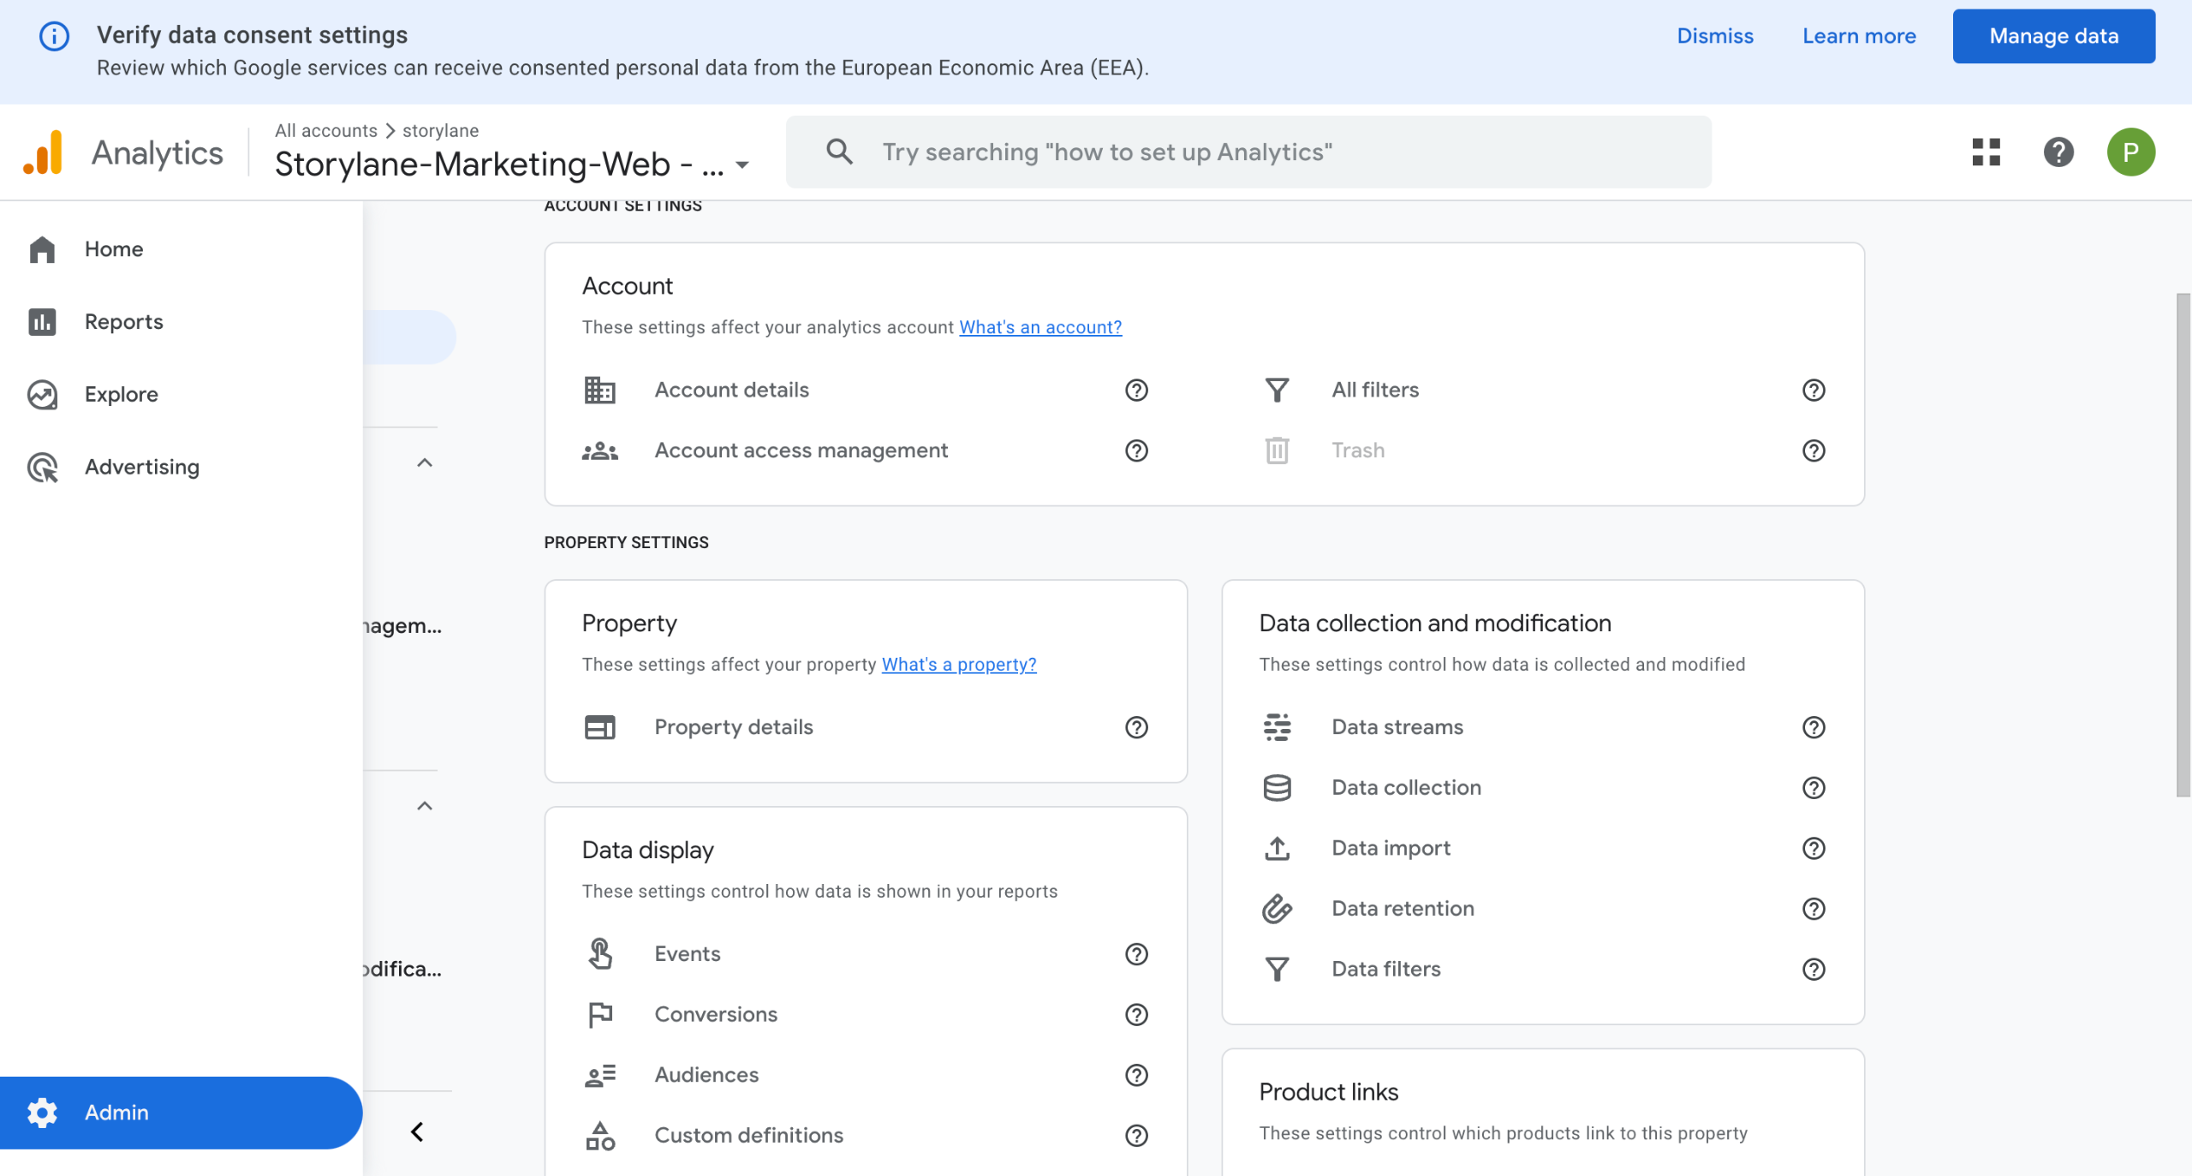Open the Google apps grid icon
The height and width of the screenshot is (1176, 2192).
click(1986, 152)
